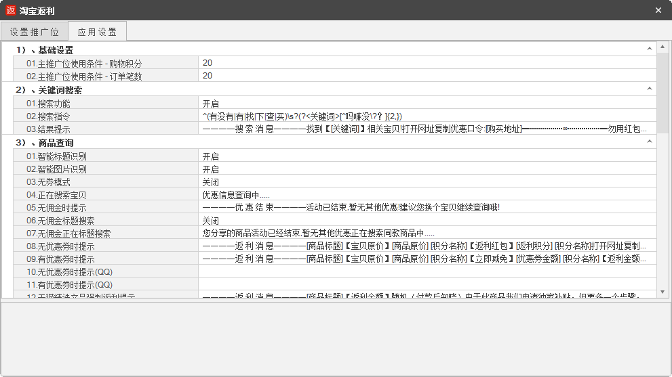The height and width of the screenshot is (377, 672).
Task: Click the vertical scrollbar thumb
Action: pyautogui.click(x=663, y=93)
